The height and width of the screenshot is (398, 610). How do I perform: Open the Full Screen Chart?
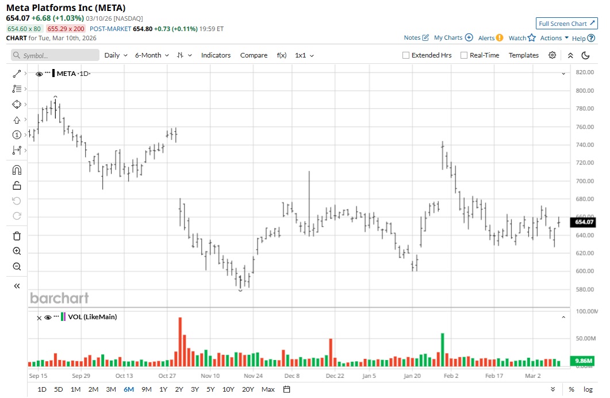point(566,24)
